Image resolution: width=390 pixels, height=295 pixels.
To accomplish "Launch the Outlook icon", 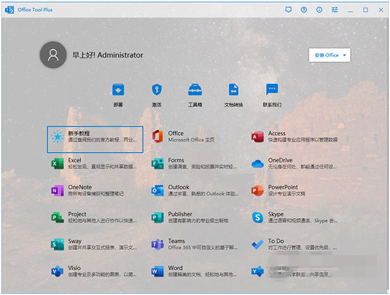I will click(x=158, y=191).
